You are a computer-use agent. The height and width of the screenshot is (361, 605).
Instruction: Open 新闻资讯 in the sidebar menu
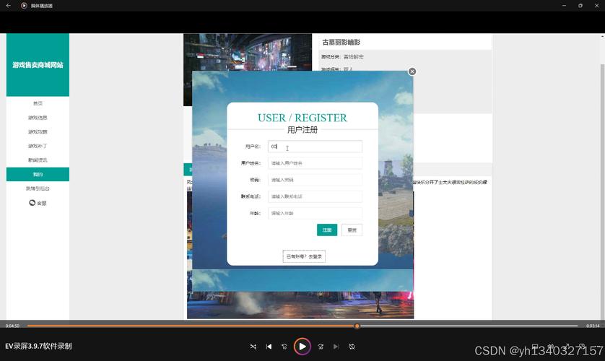38,160
